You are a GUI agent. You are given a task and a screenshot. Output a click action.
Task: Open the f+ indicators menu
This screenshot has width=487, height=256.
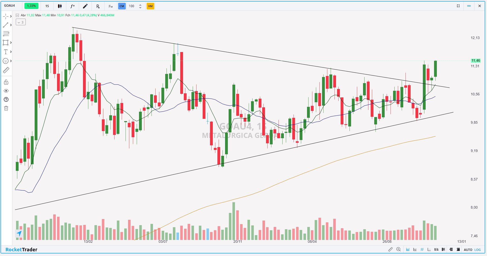(73, 6)
